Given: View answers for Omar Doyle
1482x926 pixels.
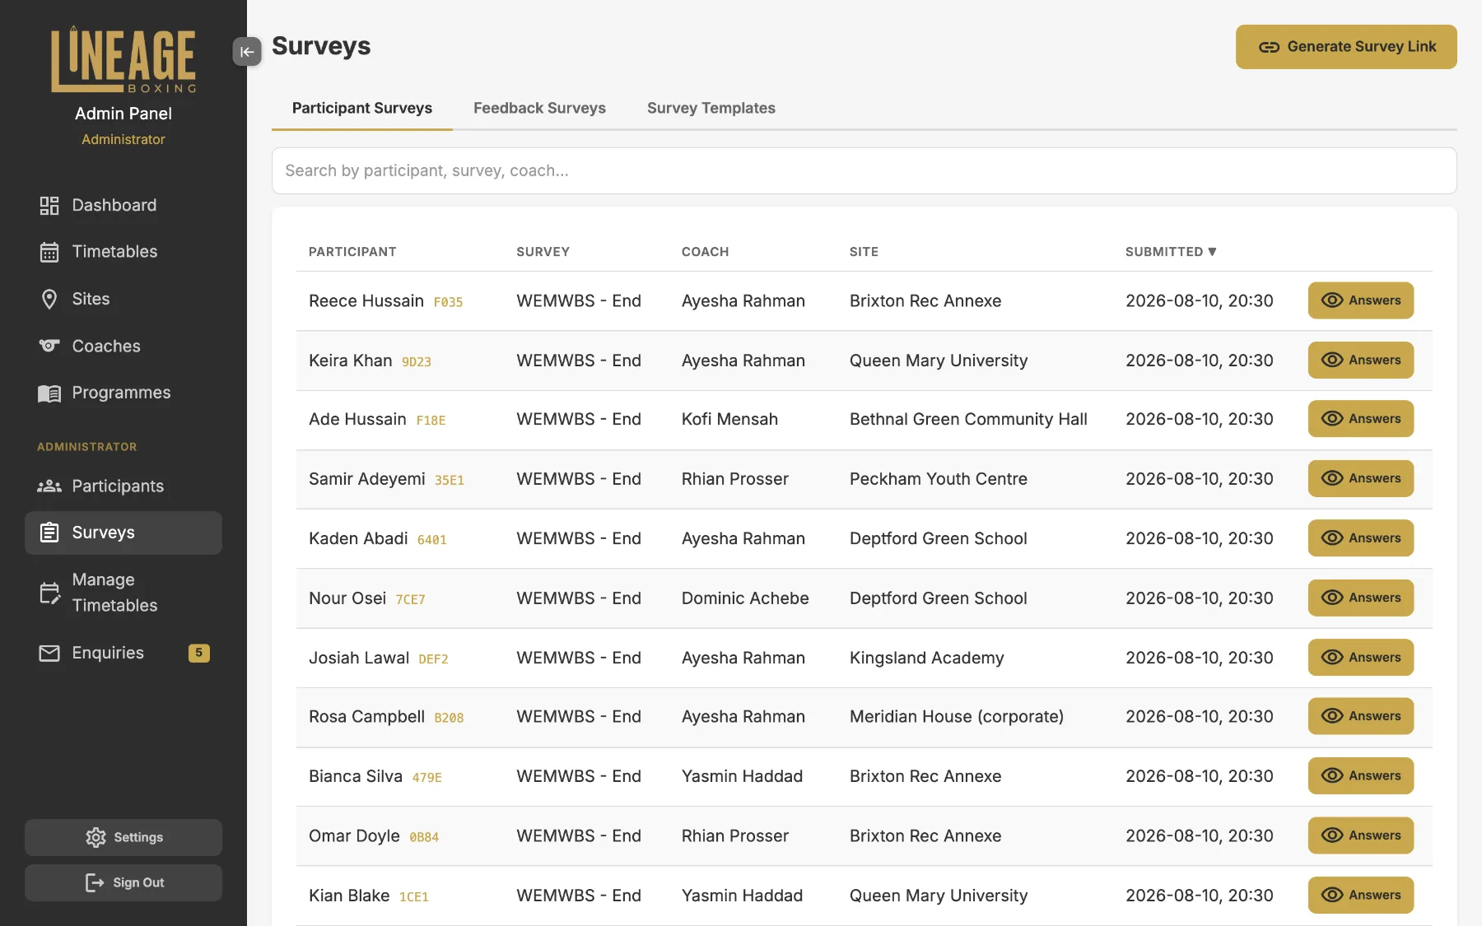Looking at the screenshot, I should (x=1361, y=835).
